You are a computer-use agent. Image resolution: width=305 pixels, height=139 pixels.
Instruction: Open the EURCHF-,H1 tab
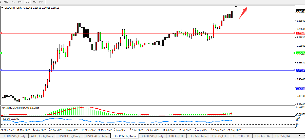(x=241, y=136)
